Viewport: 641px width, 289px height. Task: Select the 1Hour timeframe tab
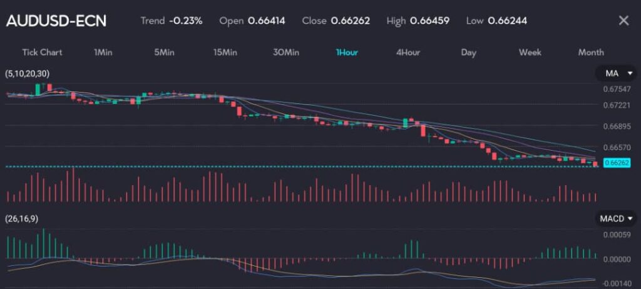coord(347,53)
